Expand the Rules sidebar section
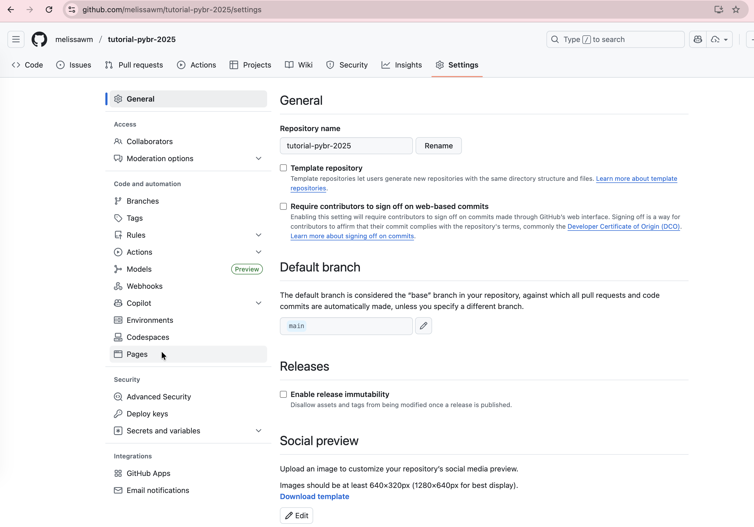Image resolution: width=754 pixels, height=527 pixels. tap(258, 235)
